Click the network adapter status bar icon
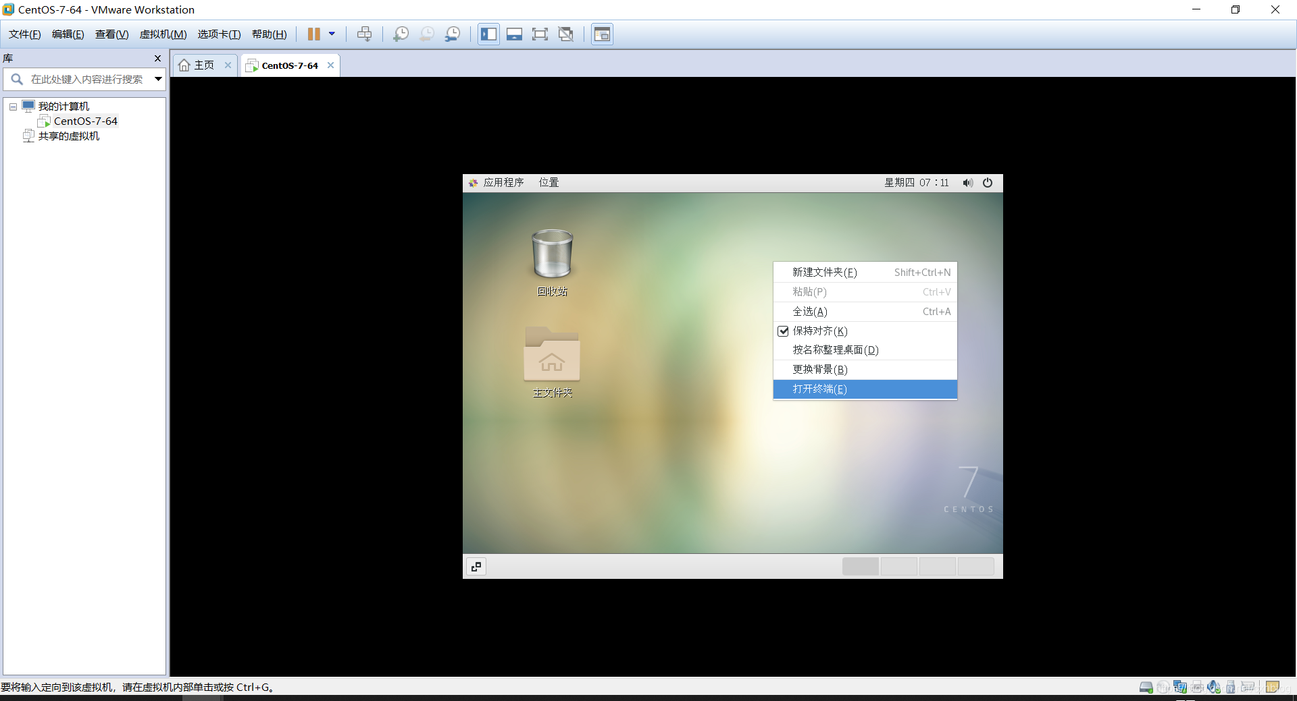The width and height of the screenshot is (1297, 701). [x=1180, y=687]
